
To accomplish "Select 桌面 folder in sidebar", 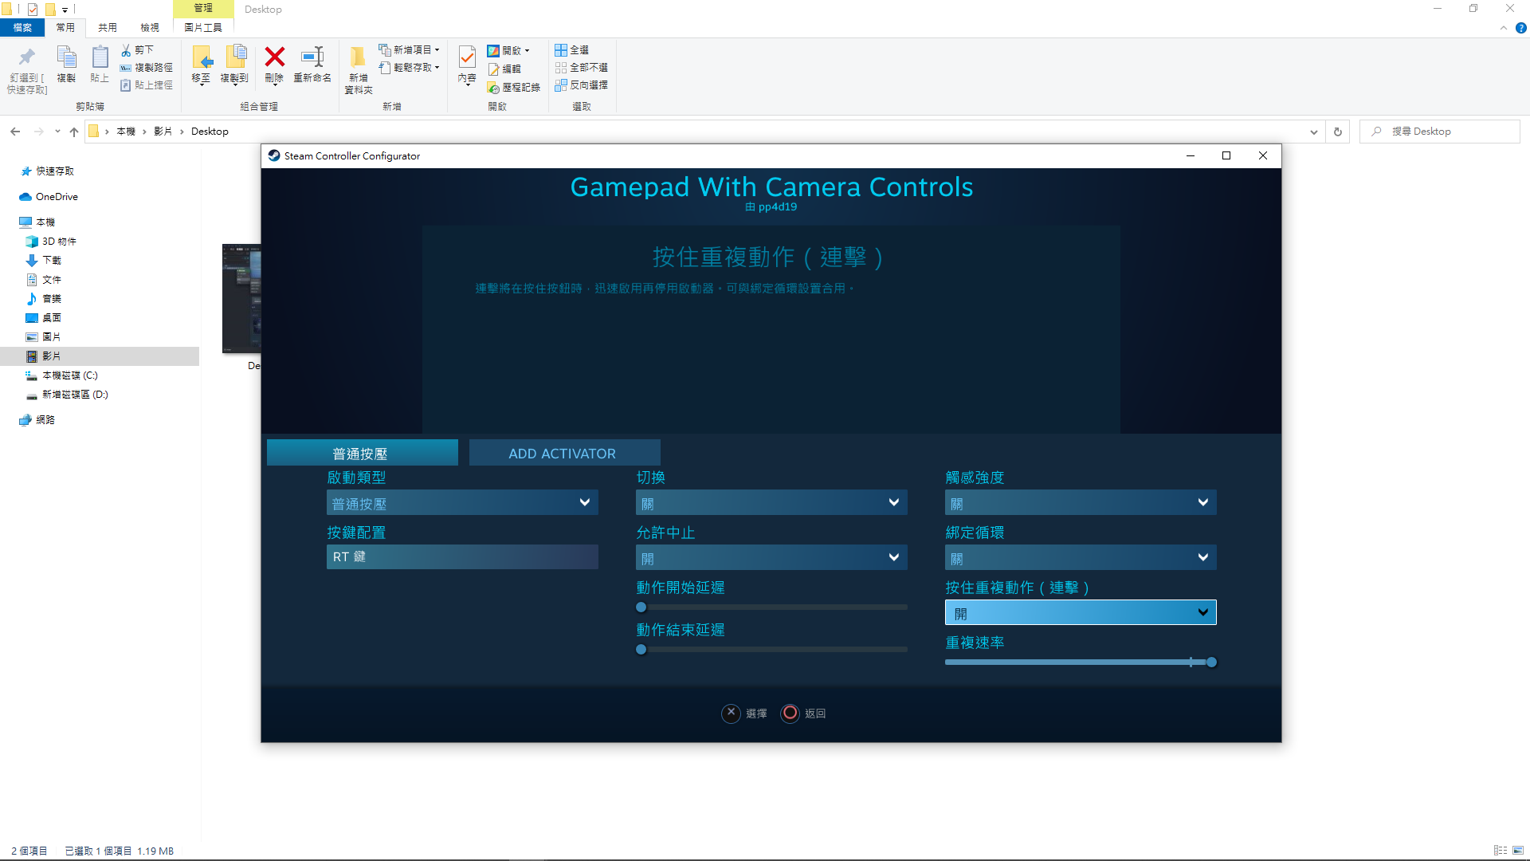I will [51, 318].
